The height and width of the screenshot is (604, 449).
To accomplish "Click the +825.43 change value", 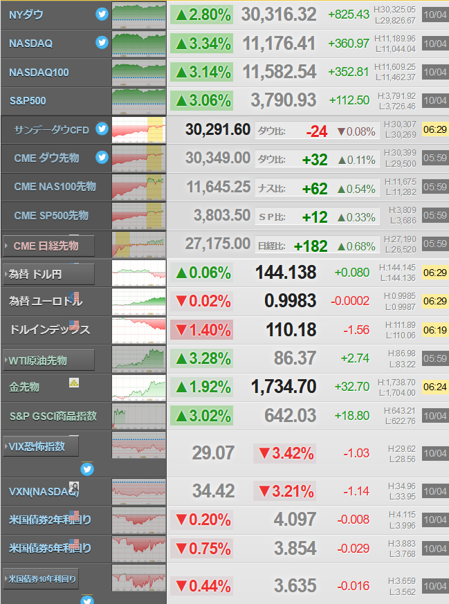I will point(349,15).
